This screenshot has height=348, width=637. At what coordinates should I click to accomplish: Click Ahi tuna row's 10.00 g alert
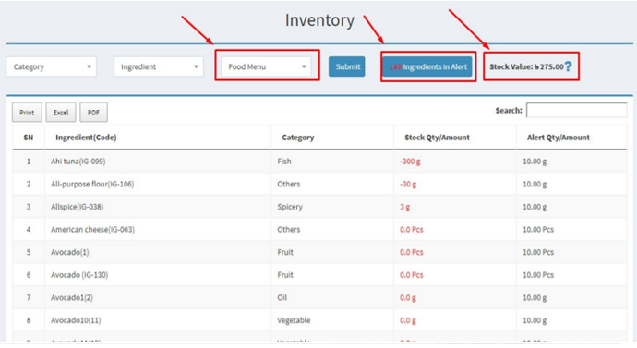click(x=535, y=162)
